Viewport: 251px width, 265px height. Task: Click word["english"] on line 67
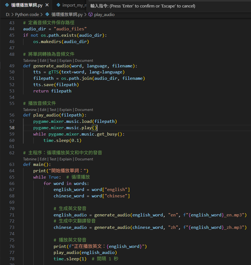[111, 190]
